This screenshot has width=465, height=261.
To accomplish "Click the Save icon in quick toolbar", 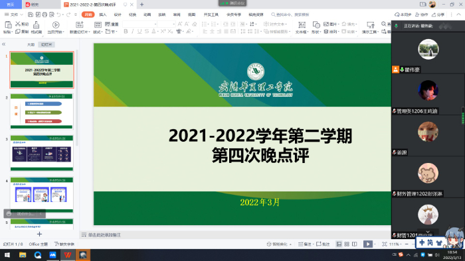I will click(31, 15).
